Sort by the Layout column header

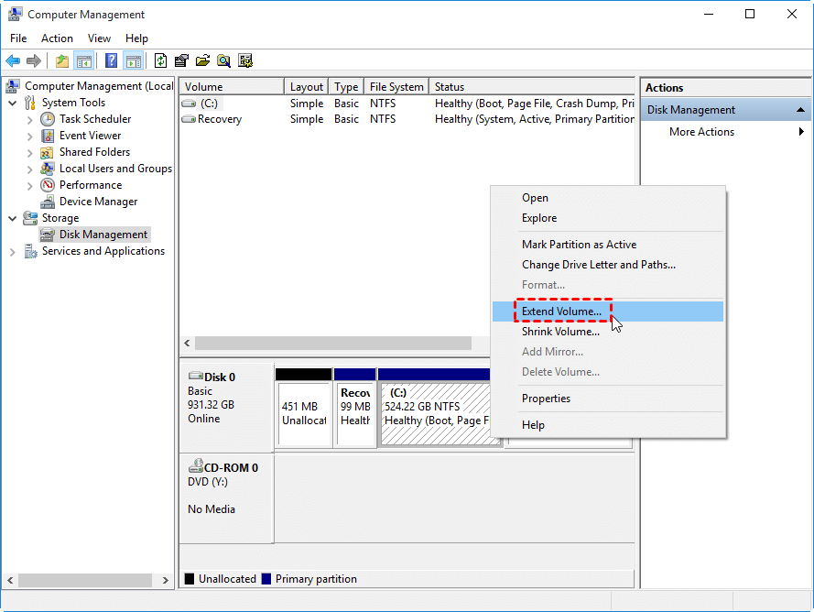coord(307,87)
